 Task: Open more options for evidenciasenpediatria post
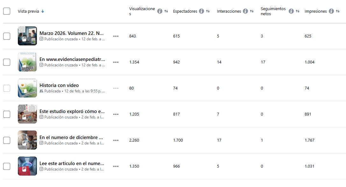click(x=116, y=62)
